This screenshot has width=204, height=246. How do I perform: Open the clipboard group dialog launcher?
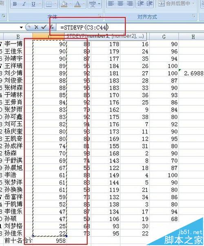pos(4,16)
